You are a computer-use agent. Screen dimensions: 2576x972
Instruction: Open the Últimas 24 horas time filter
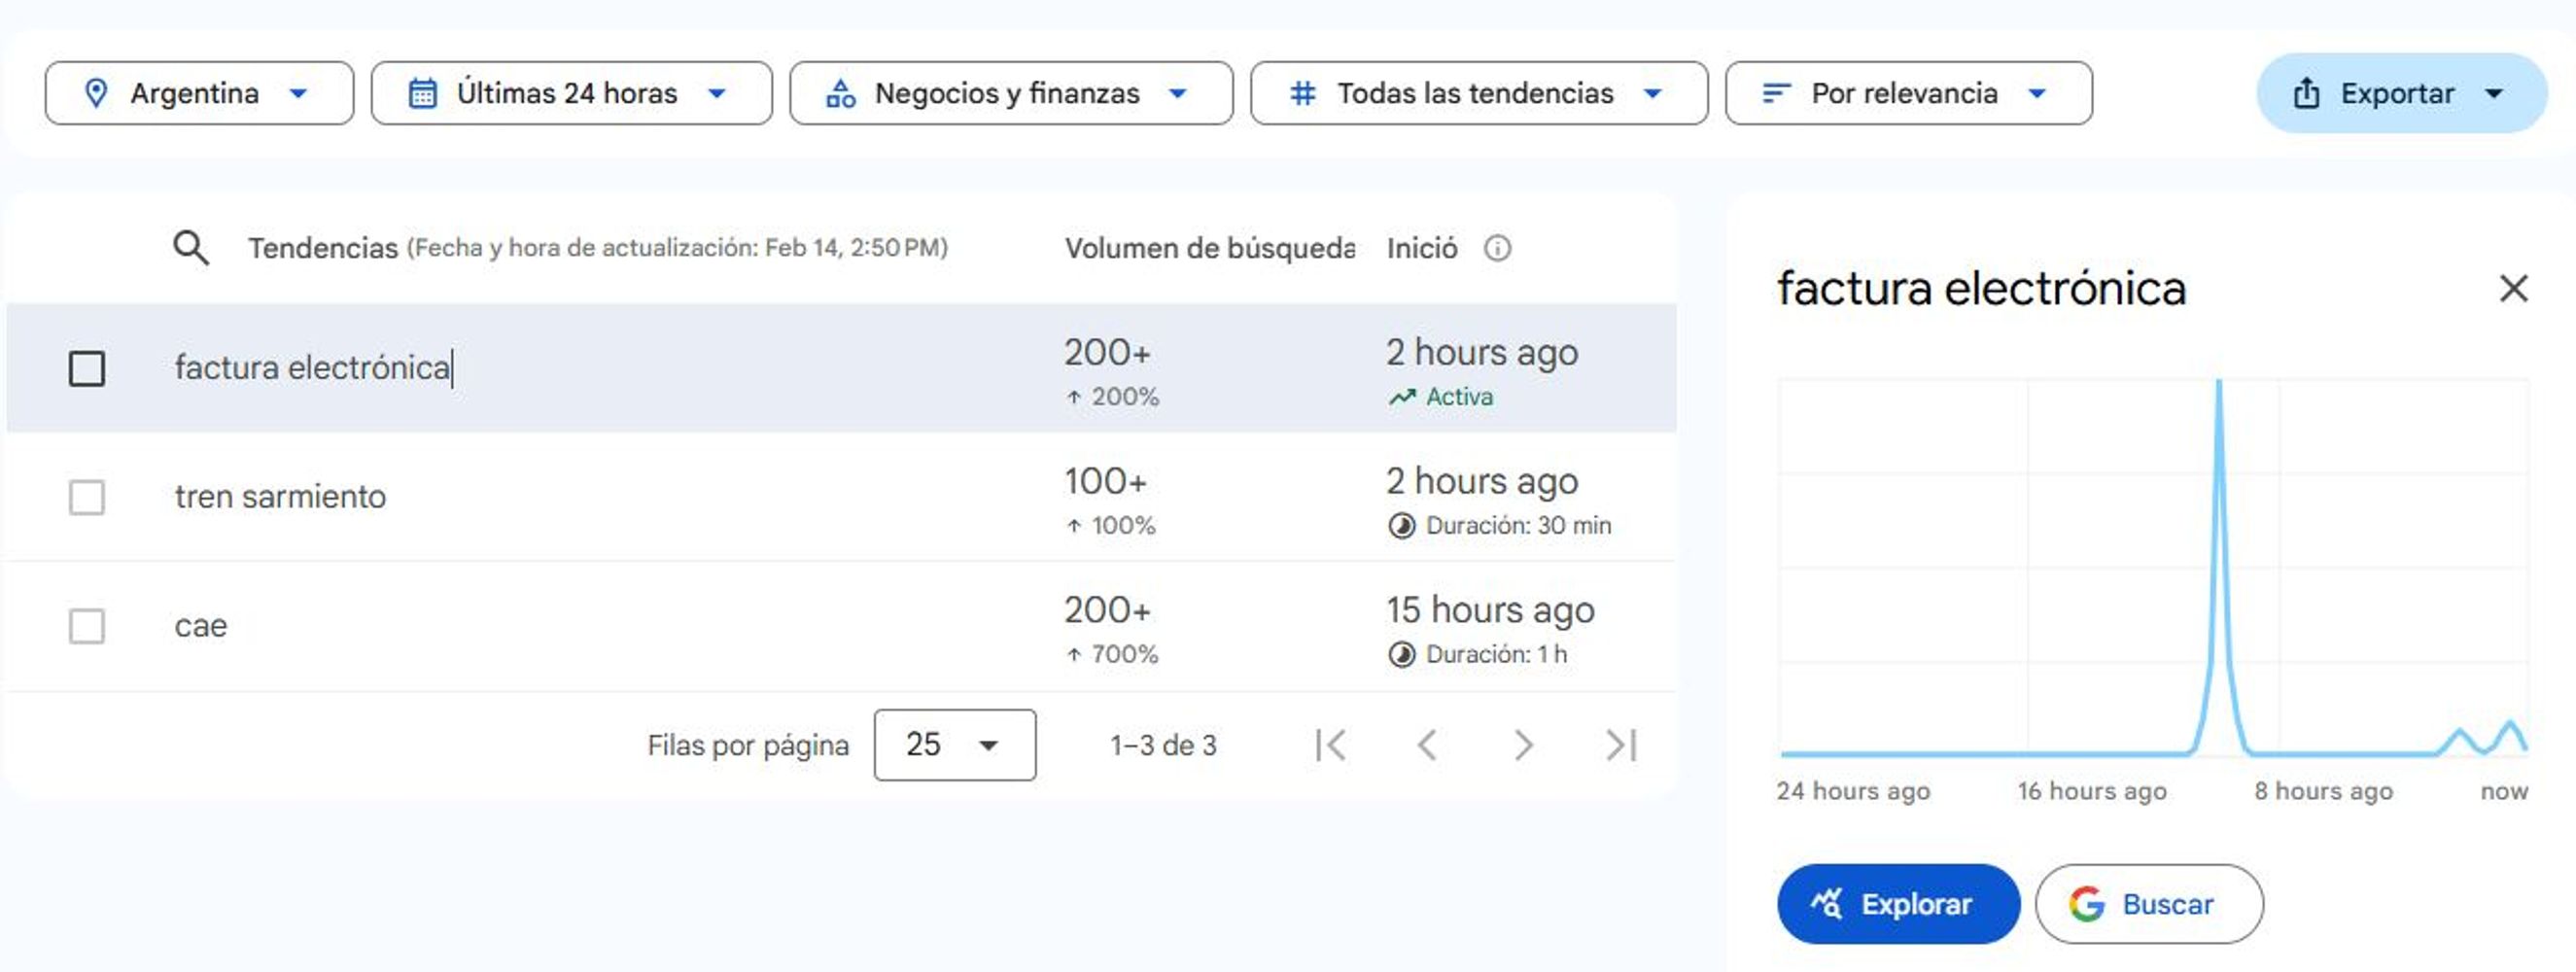point(571,93)
